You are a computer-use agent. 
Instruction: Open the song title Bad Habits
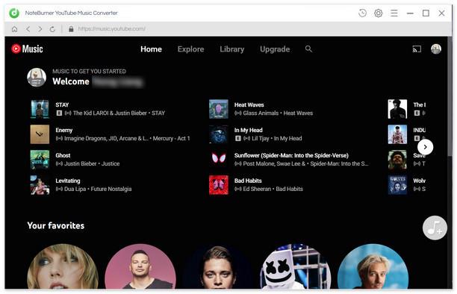[x=248, y=181]
